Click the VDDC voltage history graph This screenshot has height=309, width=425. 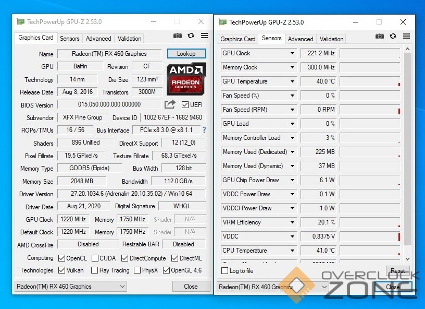pos(370,236)
